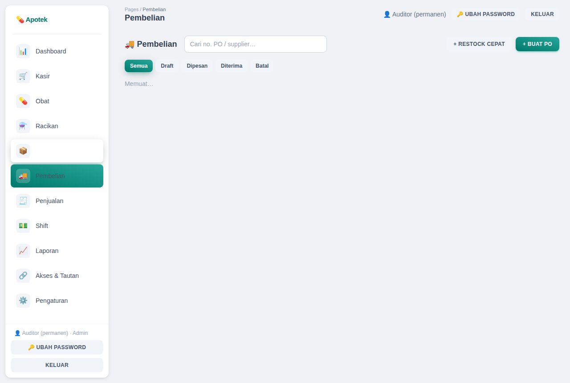This screenshot has height=383, width=570.
Task: Open Racikan via the flask icon
Action: (23, 126)
